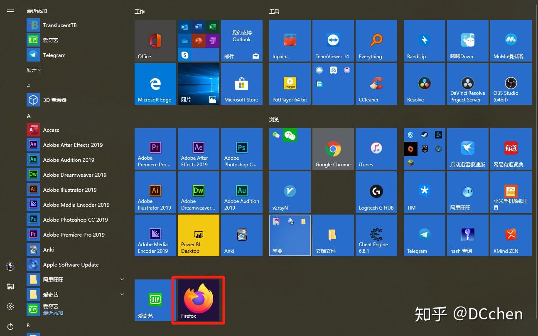Launch Apple Software Update list entry
This screenshot has width=538, height=336.
(76, 264)
